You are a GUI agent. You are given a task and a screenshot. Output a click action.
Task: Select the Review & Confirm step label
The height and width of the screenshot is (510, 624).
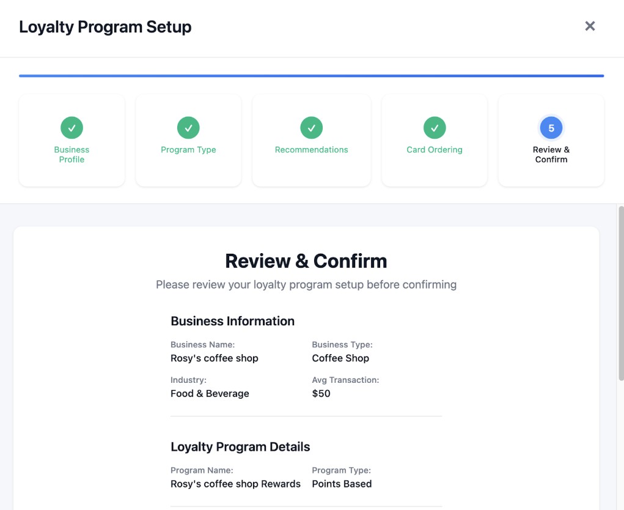point(551,155)
